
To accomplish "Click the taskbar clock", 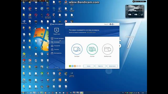I will 143,93.
